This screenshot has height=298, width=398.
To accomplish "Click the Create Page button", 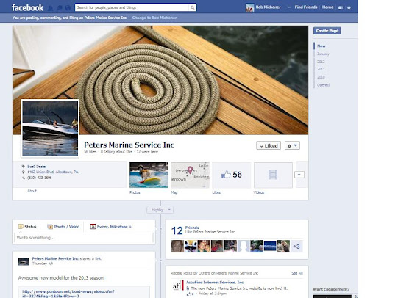I will tap(327, 31).
